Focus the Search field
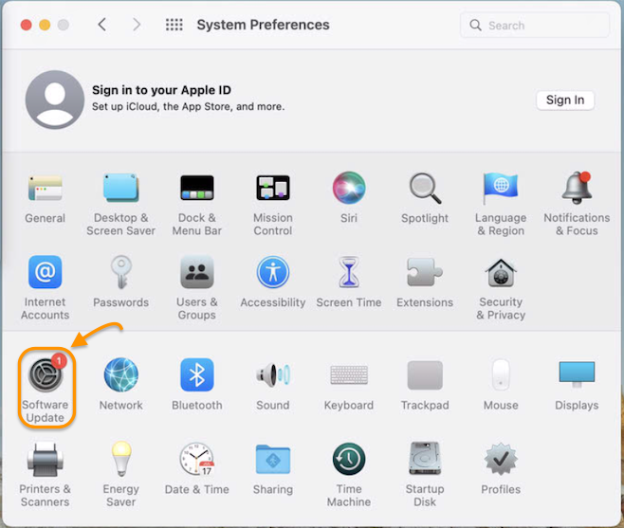Viewport: 624px width, 528px height. (535, 25)
